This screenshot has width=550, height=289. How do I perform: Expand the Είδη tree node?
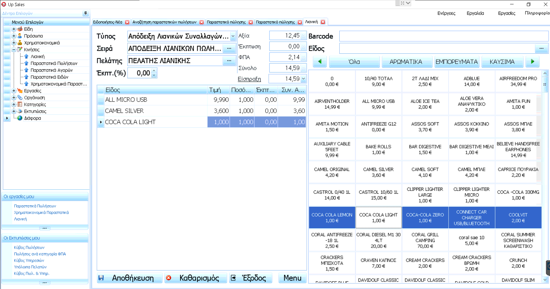coord(14,29)
